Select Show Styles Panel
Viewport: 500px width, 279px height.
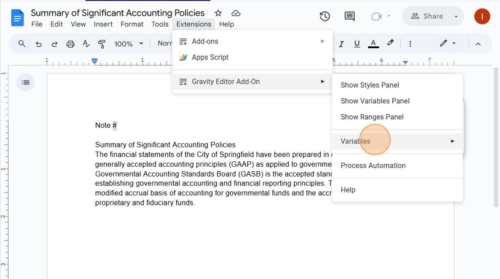[397, 85]
